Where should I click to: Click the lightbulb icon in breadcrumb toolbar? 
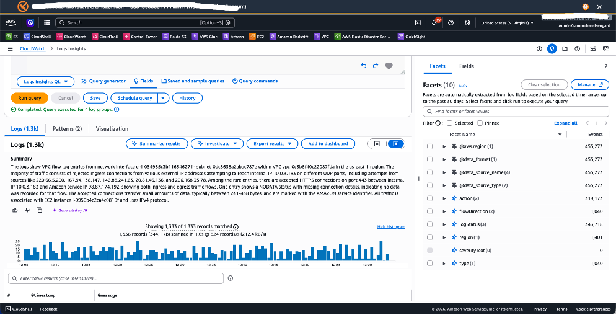pos(552,49)
